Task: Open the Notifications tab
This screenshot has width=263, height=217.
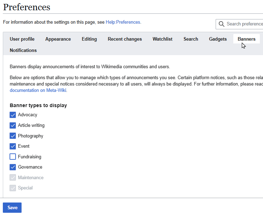Action: pos(23,51)
